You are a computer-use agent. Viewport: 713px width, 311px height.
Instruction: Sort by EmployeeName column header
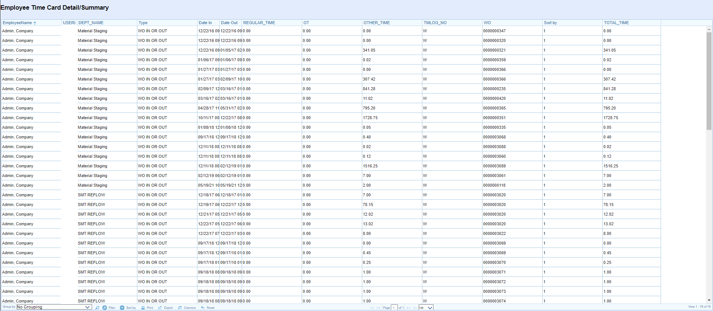(x=31, y=23)
